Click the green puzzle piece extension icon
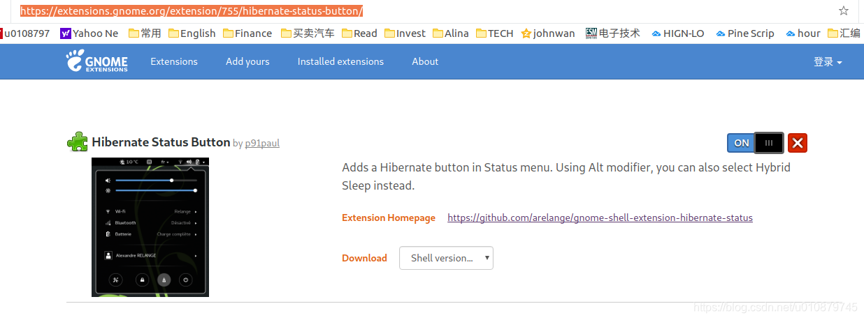The height and width of the screenshot is (320, 864). 77,142
